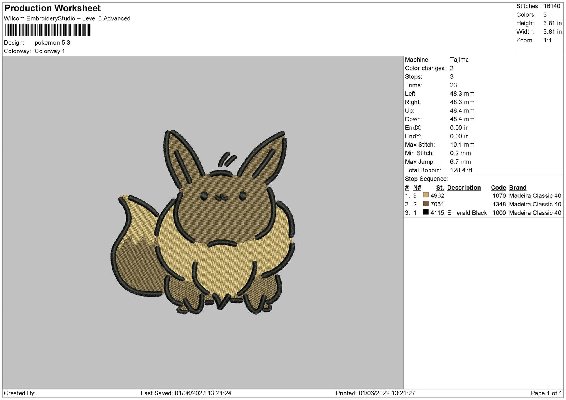
Task: Click the 'Created By:' footer label
Action: pos(20,393)
